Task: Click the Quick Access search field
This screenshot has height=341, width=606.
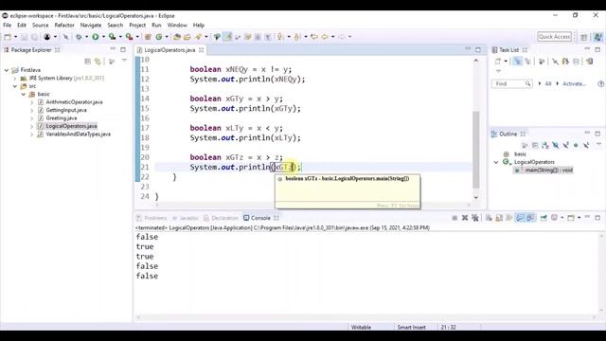Action: 554,37
